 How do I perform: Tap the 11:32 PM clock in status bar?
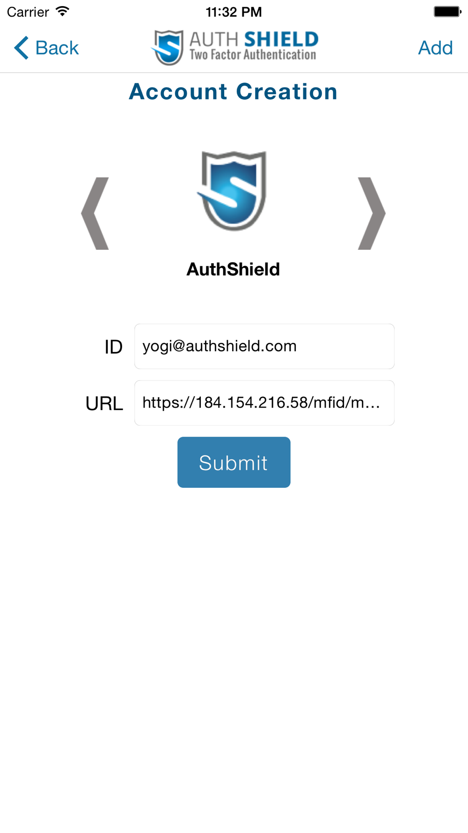[x=234, y=12]
